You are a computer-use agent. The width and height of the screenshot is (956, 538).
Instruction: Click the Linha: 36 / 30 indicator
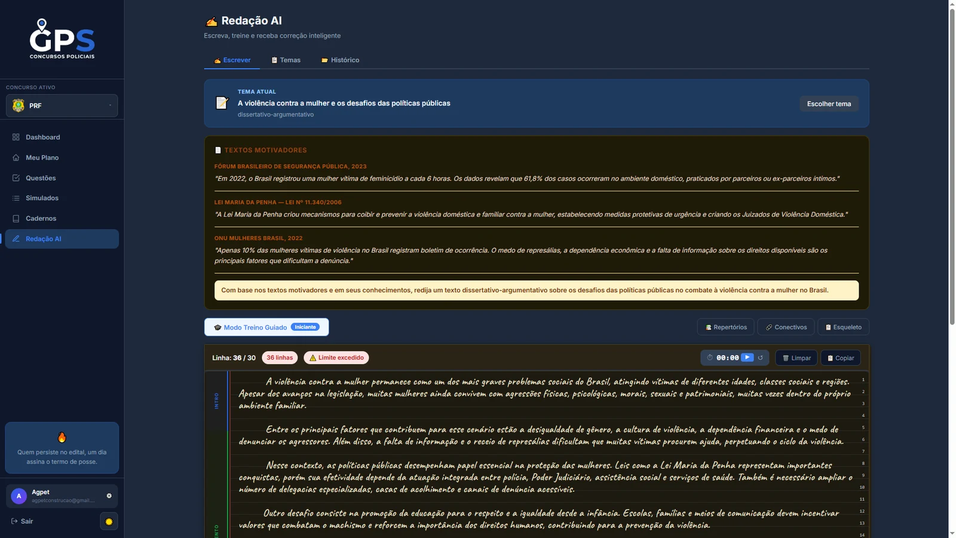pyautogui.click(x=234, y=358)
